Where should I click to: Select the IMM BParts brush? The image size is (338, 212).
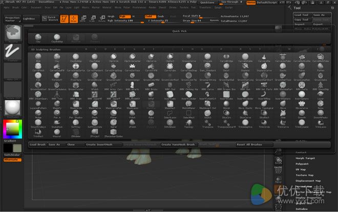click(x=132, y=86)
